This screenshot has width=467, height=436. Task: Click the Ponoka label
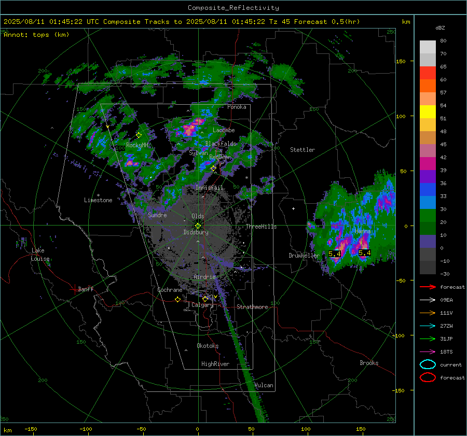(237, 107)
